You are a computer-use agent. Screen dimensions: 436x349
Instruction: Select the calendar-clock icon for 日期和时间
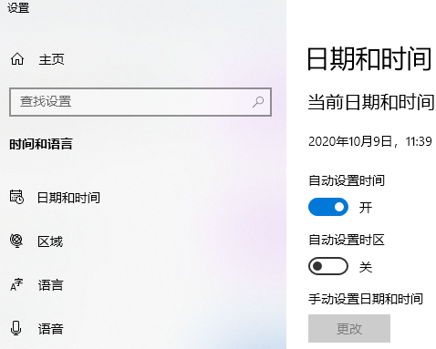coord(16,197)
